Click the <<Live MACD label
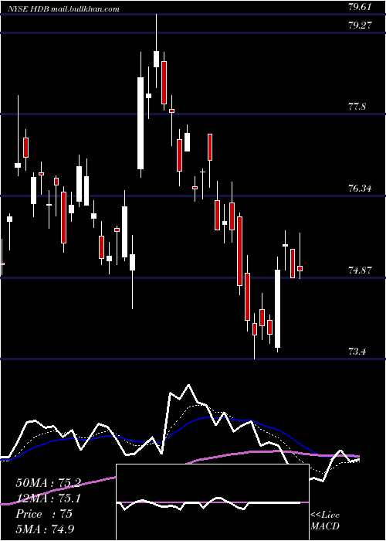The height and width of the screenshot is (541, 386). pos(325,520)
